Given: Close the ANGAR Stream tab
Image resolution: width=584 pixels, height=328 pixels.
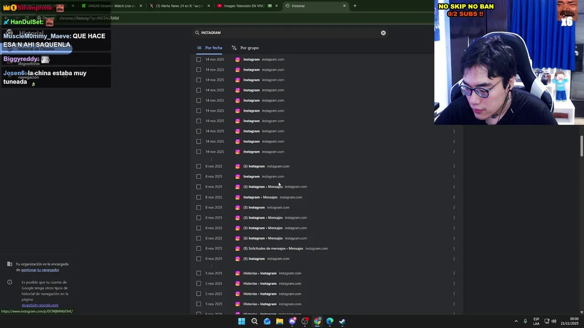Looking at the screenshot, I should point(141,6).
